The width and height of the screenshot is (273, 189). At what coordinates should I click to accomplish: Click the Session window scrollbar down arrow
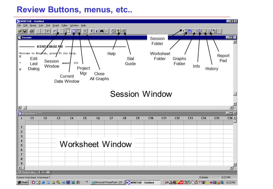[x=235, y=104]
